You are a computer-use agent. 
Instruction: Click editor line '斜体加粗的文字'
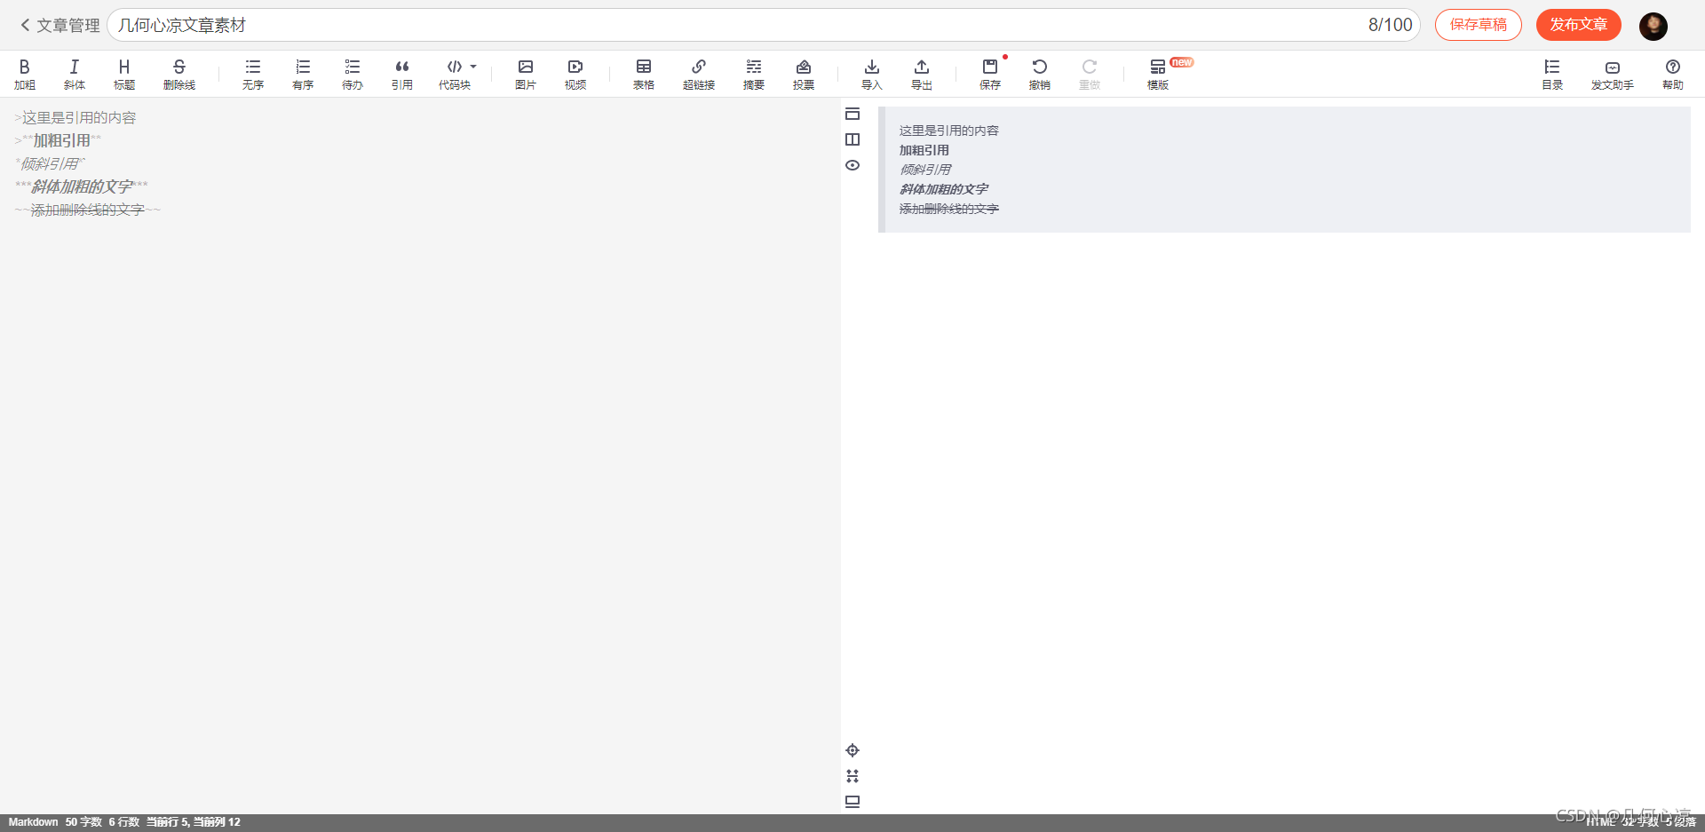coord(82,186)
